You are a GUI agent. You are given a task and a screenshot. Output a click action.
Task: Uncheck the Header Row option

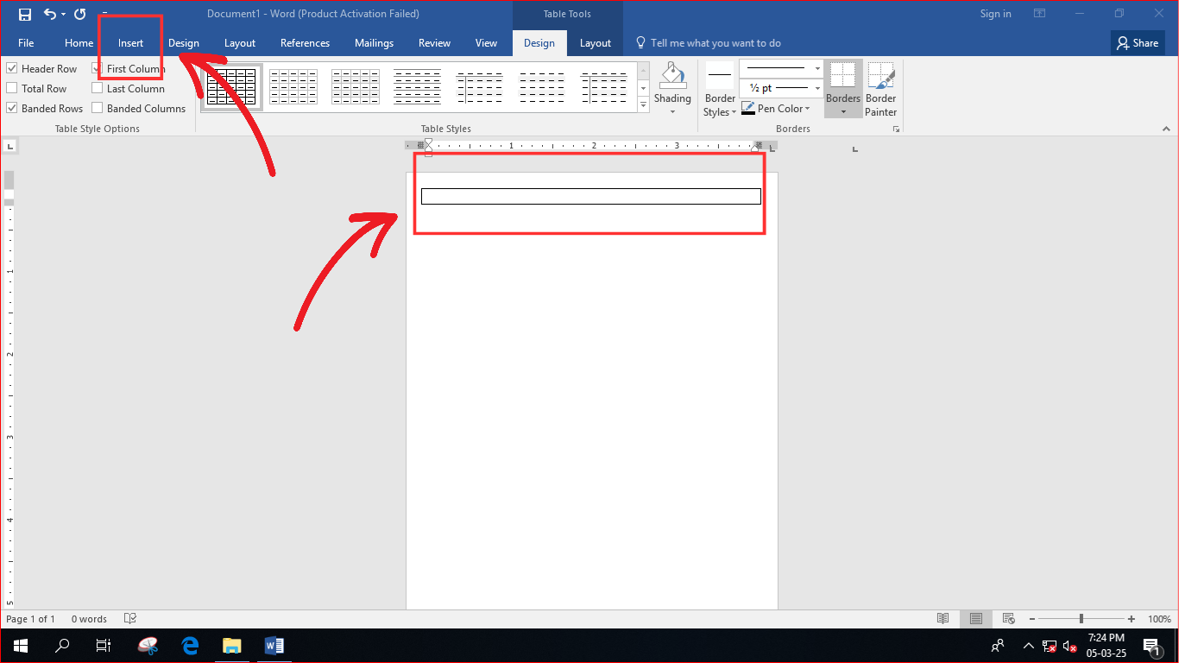(12, 69)
